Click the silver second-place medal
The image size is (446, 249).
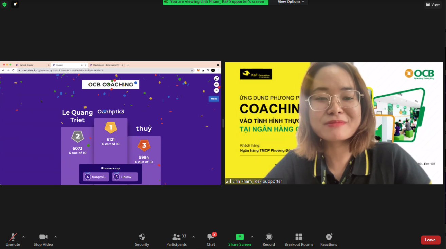coord(77,137)
